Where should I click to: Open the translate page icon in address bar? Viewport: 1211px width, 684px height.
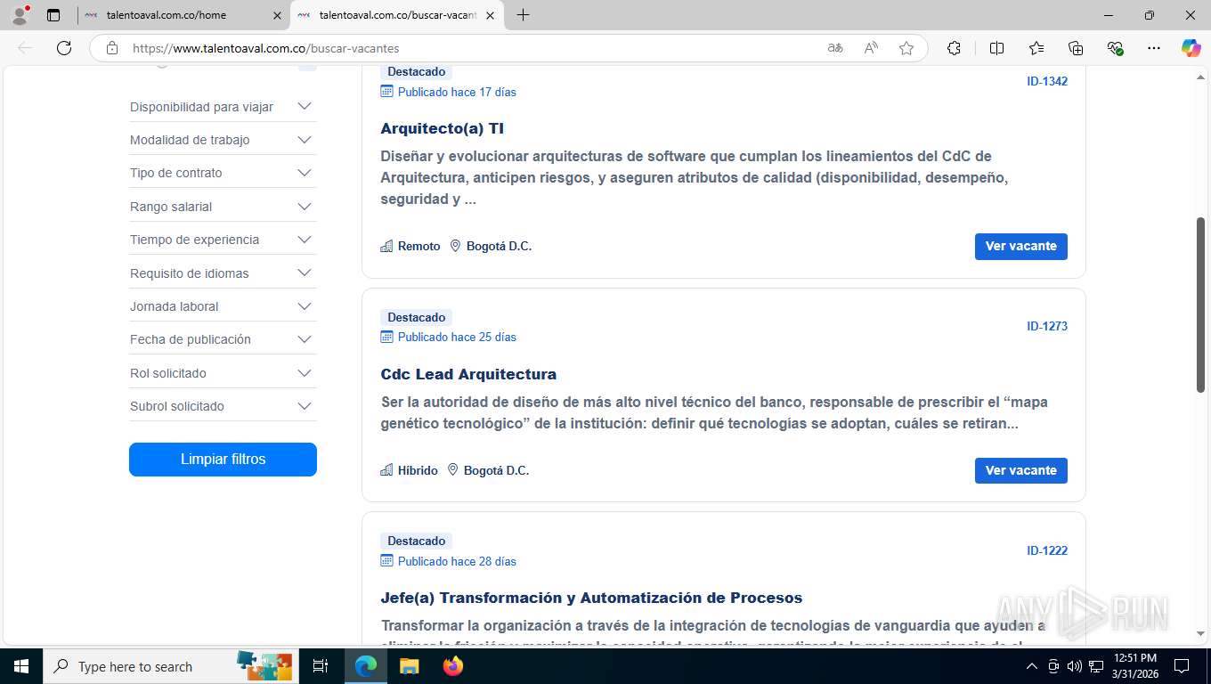pyautogui.click(x=835, y=48)
